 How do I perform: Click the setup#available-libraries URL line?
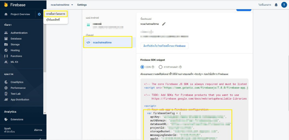tap(199, 99)
